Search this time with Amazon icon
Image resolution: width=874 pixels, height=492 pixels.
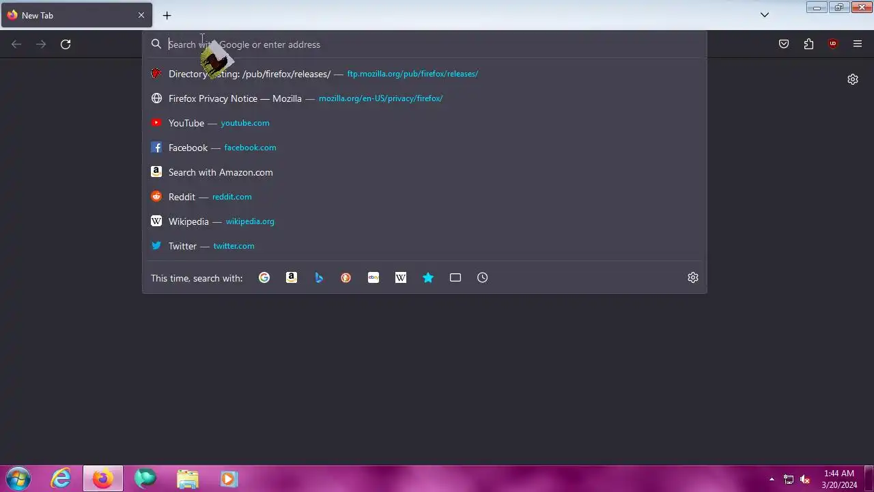[x=292, y=277]
